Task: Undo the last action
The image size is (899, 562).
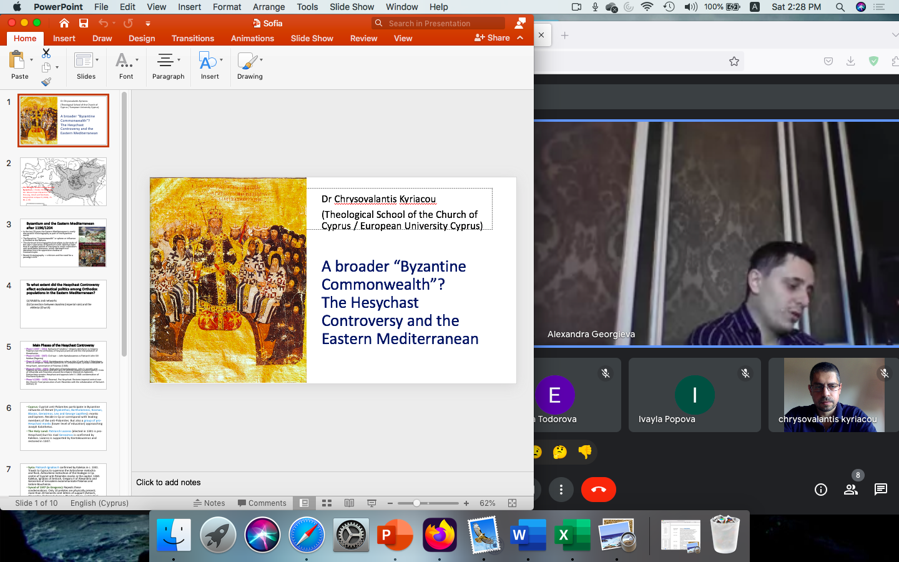Action: (x=103, y=23)
